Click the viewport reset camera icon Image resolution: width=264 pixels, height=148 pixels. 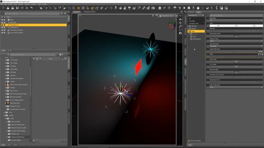click(180, 33)
